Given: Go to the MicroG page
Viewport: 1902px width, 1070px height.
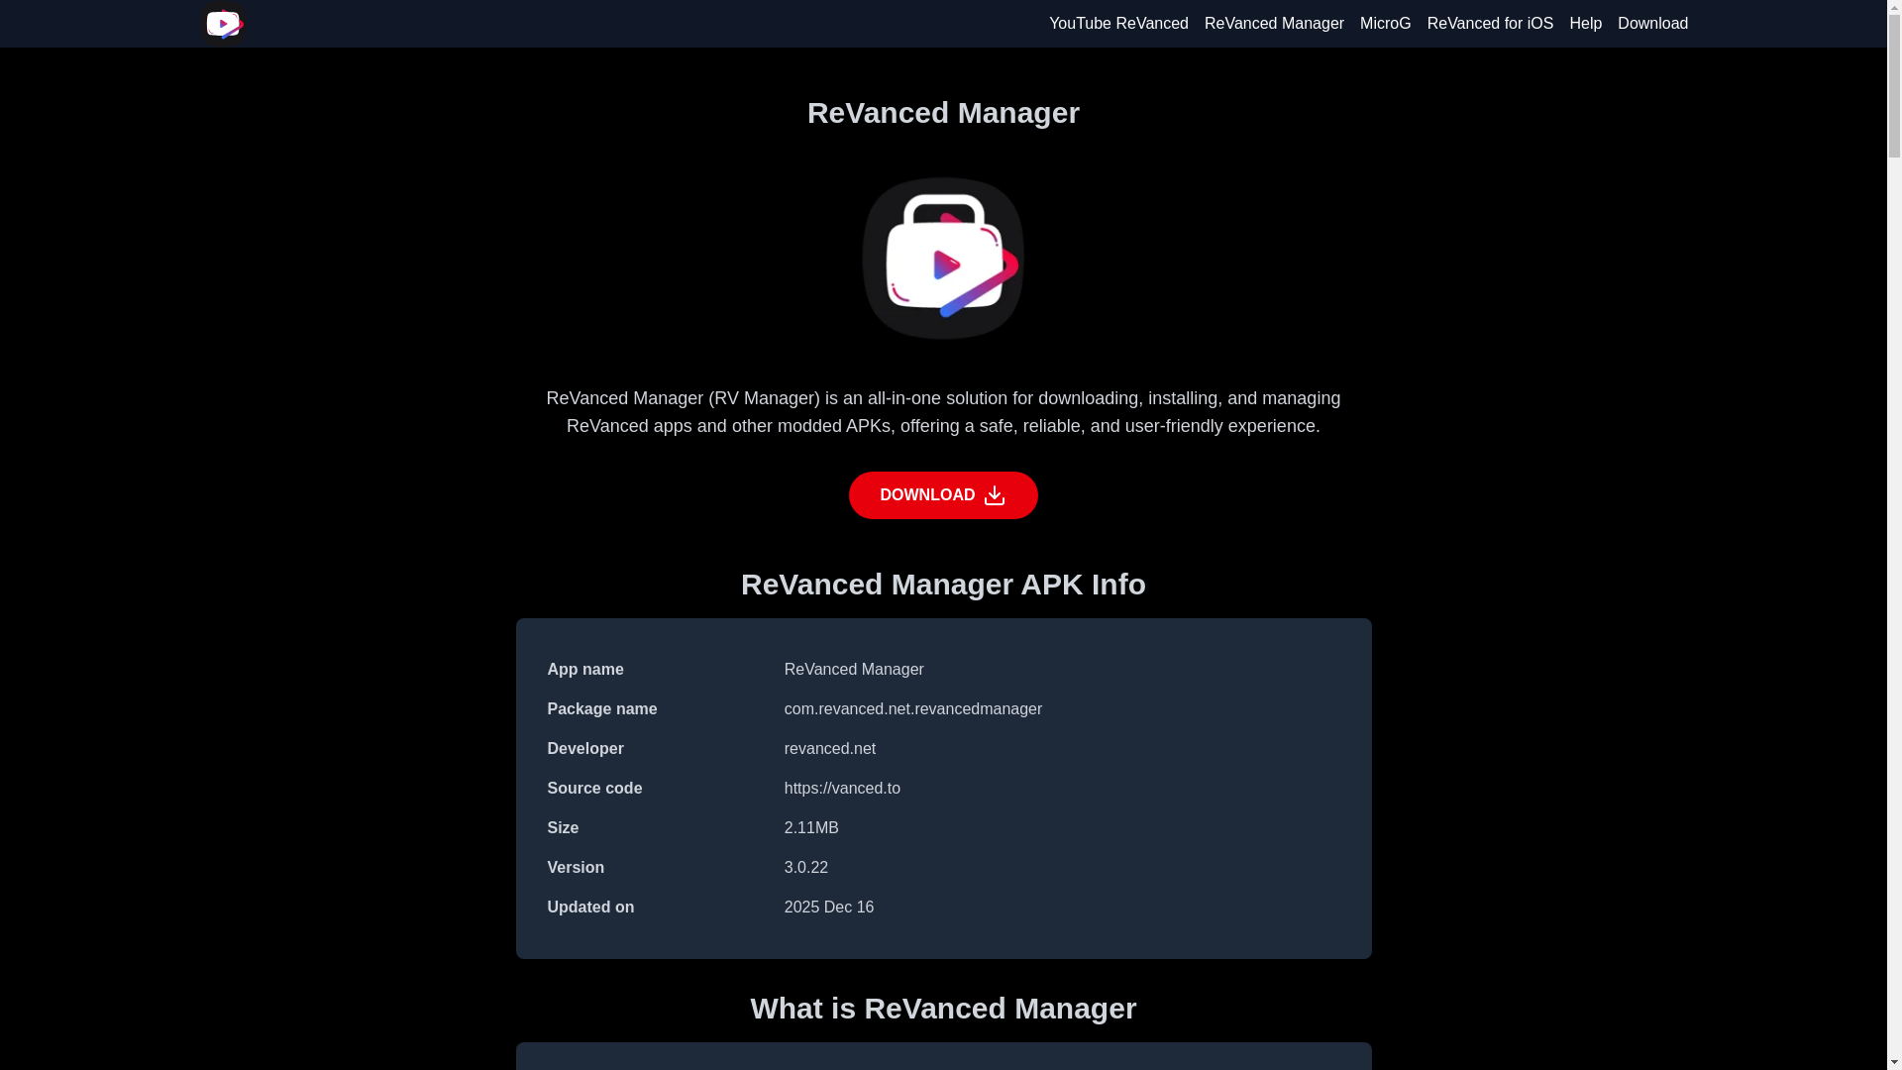Looking at the screenshot, I should point(1385,24).
